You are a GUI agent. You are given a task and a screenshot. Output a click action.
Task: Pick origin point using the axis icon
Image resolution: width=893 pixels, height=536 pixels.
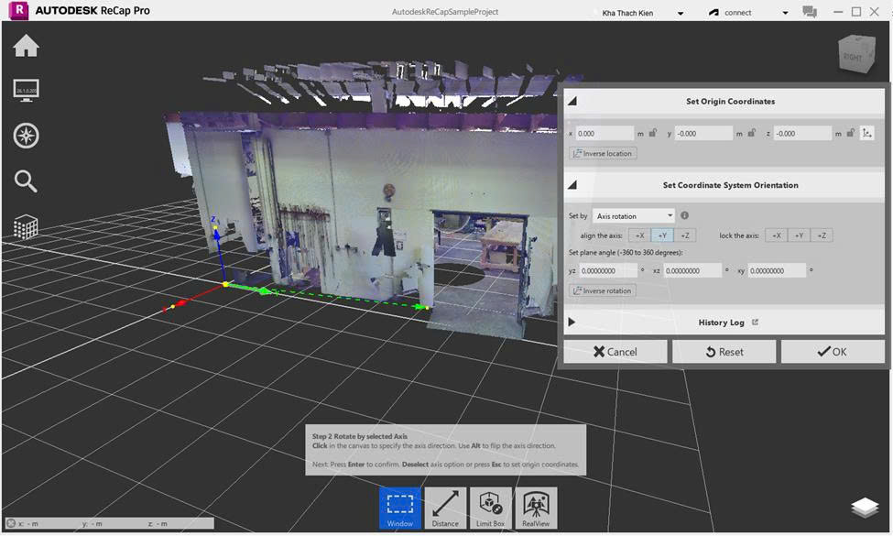866,133
